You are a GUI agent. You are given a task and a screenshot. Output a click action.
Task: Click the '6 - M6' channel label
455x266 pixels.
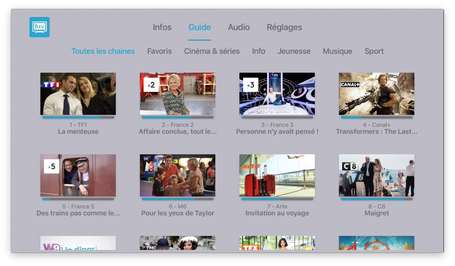click(178, 207)
